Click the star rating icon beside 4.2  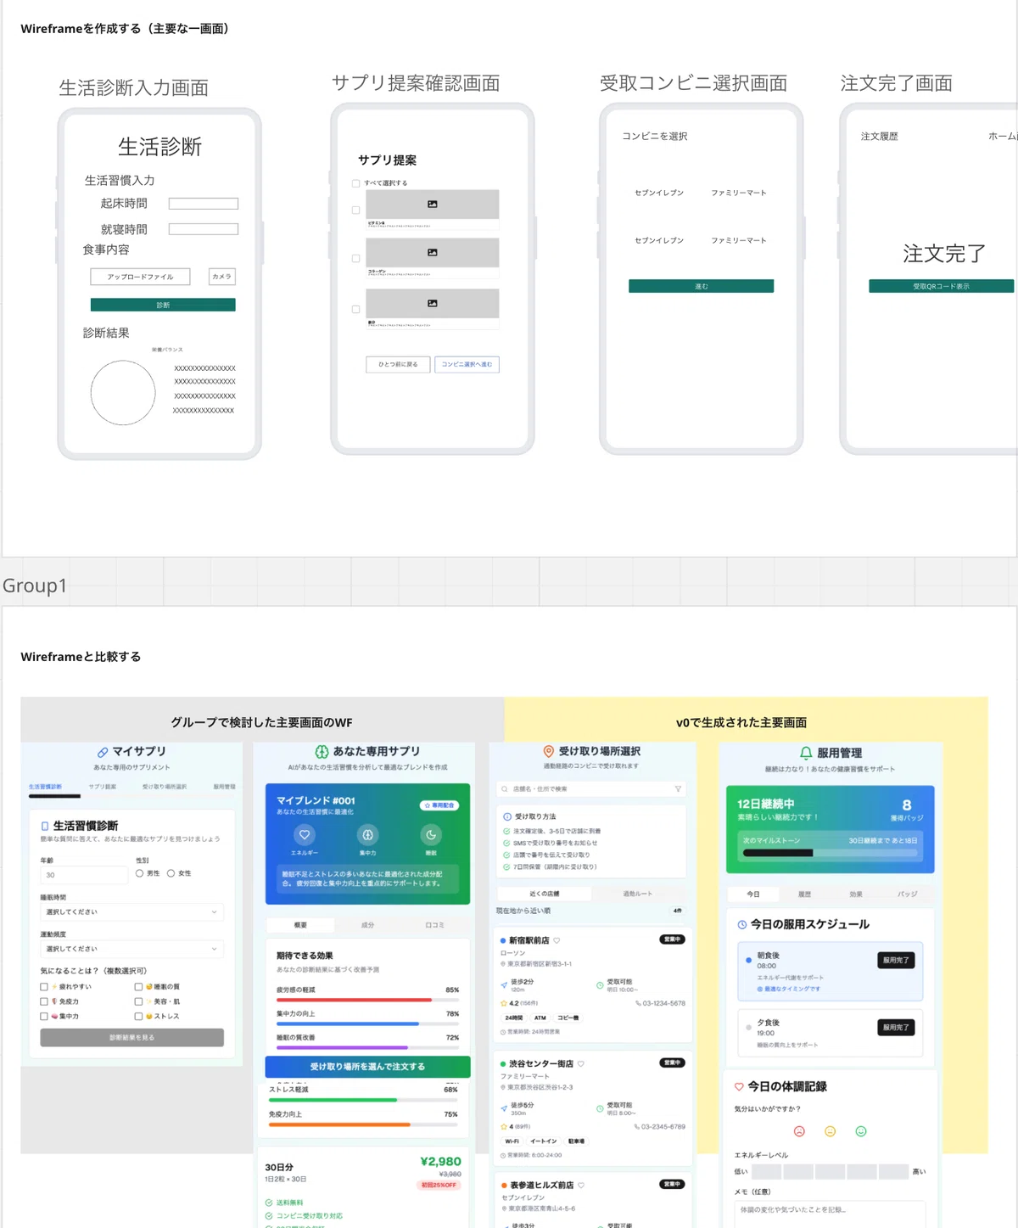coord(504,1003)
